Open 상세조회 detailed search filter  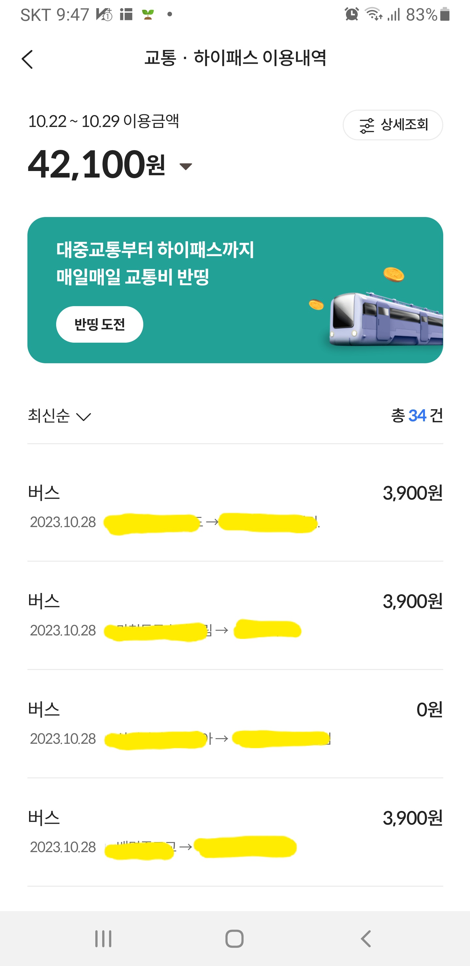point(393,125)
